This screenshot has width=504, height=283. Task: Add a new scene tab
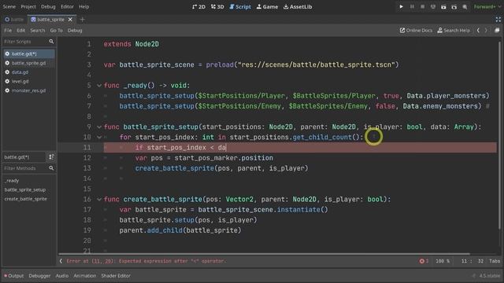click(82, 20)
